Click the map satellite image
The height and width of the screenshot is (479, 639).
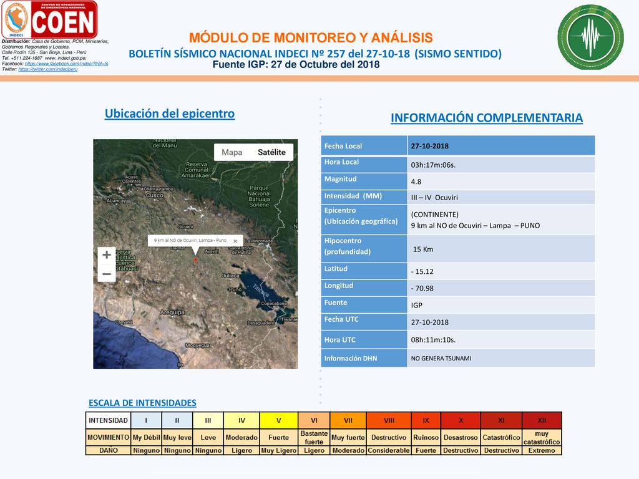coord(195,254)
